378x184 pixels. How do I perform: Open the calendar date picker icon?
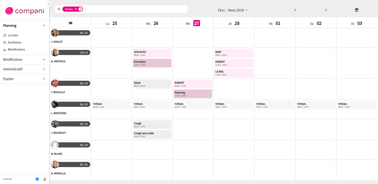click(357, 10)
